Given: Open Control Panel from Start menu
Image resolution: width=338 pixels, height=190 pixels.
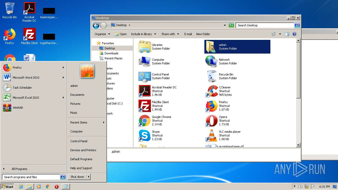Looking at the screenshot, I should click(79, 141).
